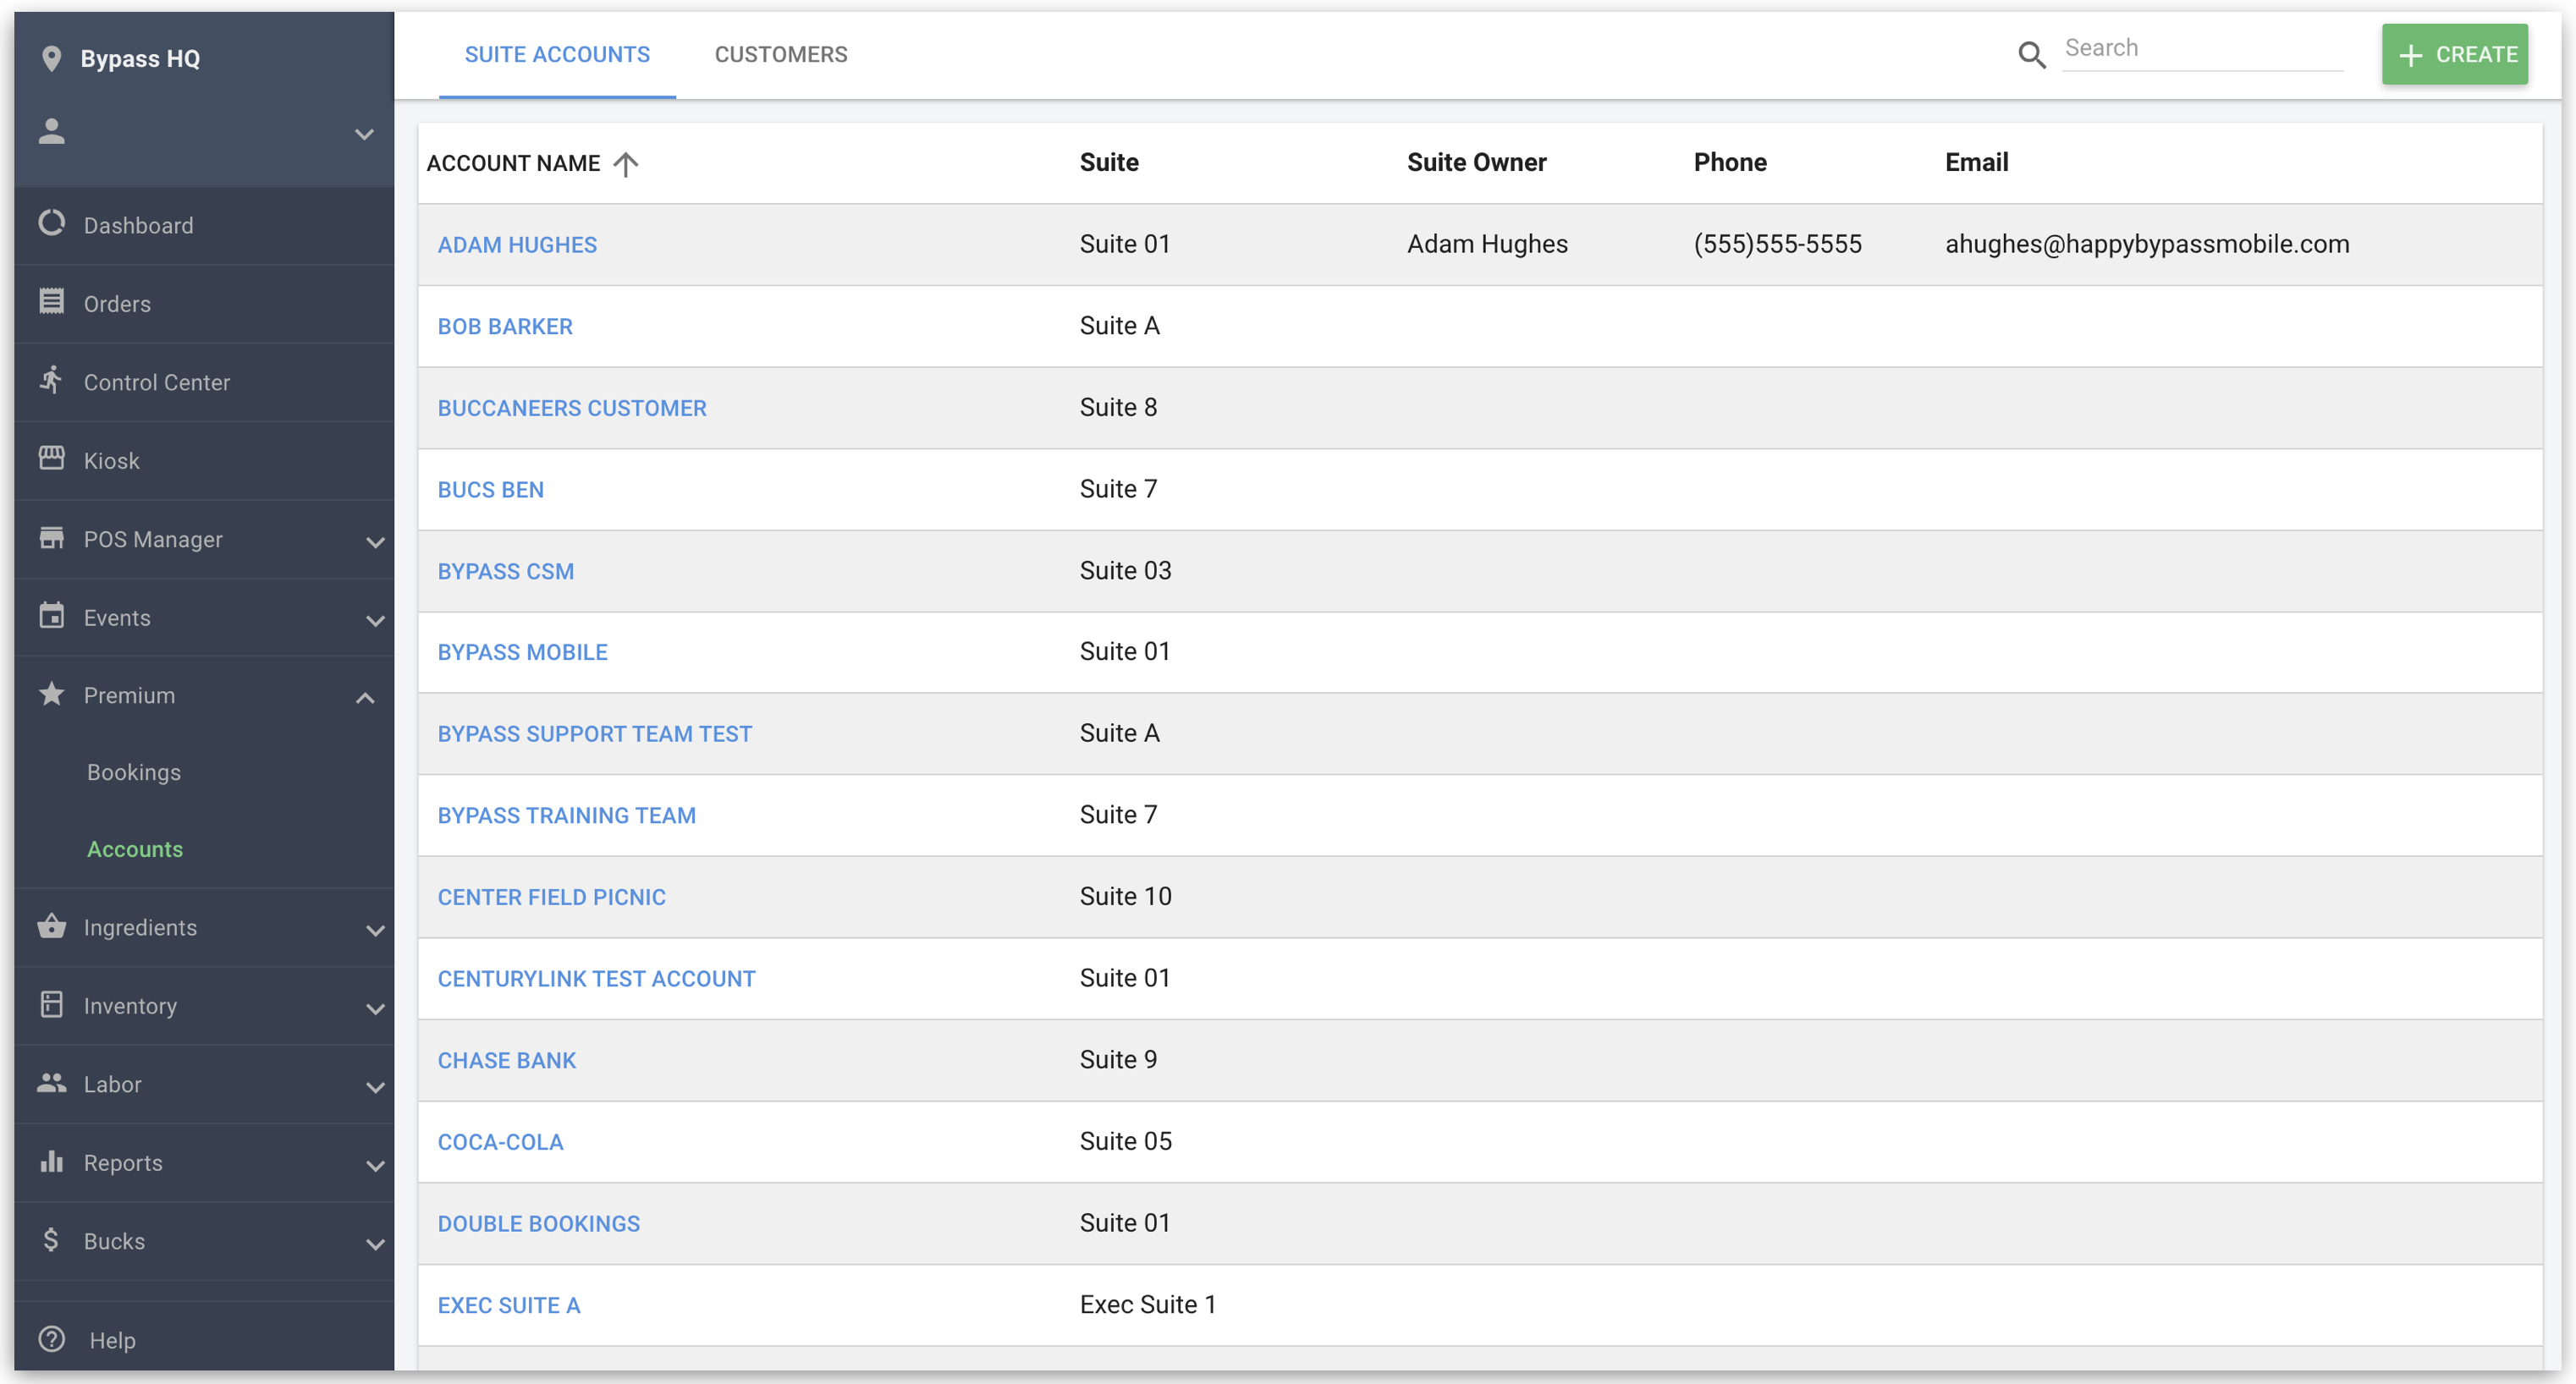This screenshot has width=2576, height=1384.
Task: Click the Bypass HQ venue name
Action: click(140, 59)
